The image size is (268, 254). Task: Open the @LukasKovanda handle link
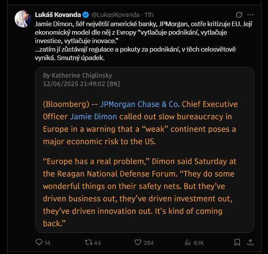tap(115, 15)
